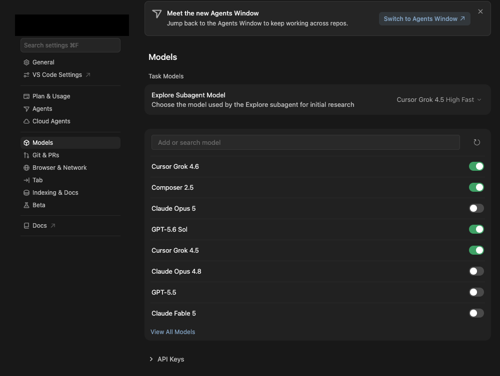Click the Claude Fable 5 model name
Image resolution: width=500 pixels, height=376 pixels.
pyautogui.click(x=173, y=313)
